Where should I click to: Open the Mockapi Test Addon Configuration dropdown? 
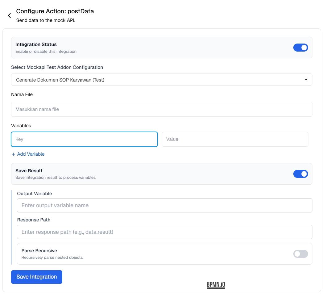162,79
